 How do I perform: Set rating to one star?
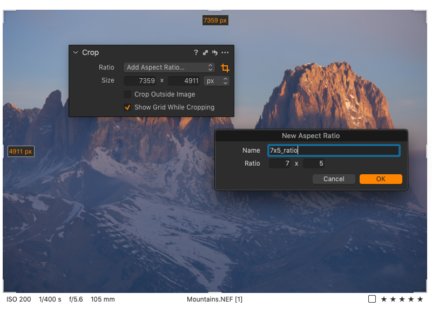tap(384, 299)
